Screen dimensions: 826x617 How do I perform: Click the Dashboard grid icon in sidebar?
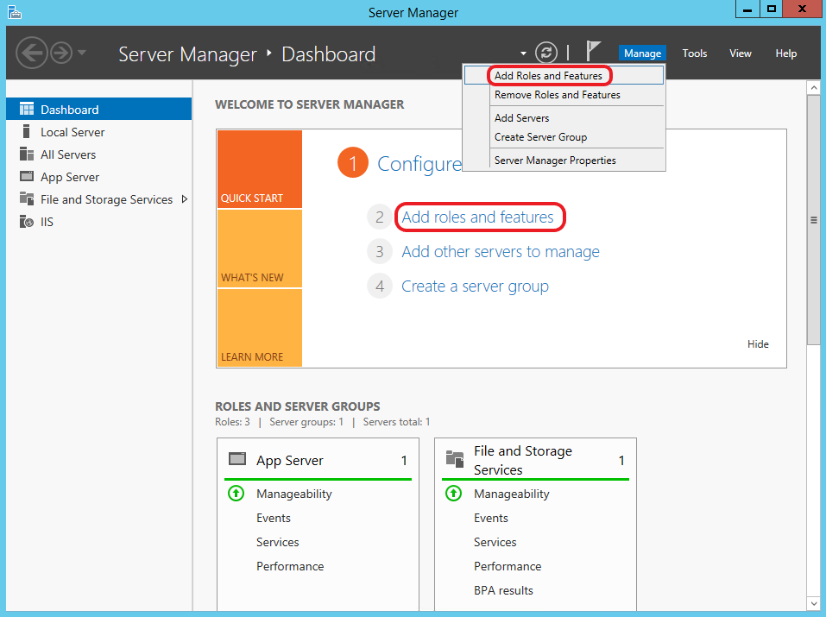click(27, 109)
